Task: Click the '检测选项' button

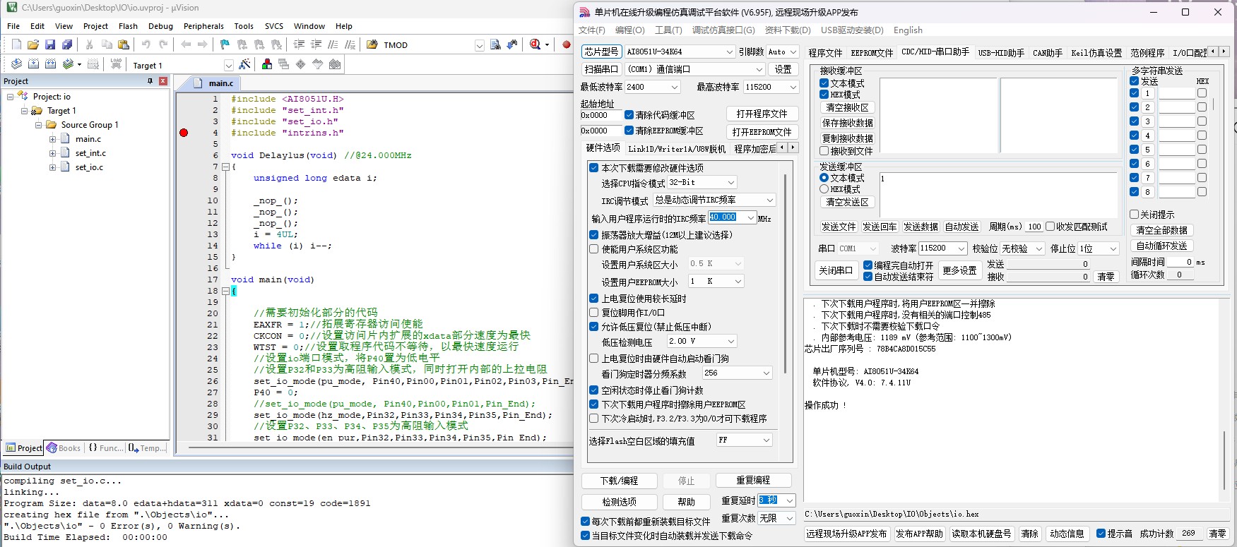Action: (620, 502)
